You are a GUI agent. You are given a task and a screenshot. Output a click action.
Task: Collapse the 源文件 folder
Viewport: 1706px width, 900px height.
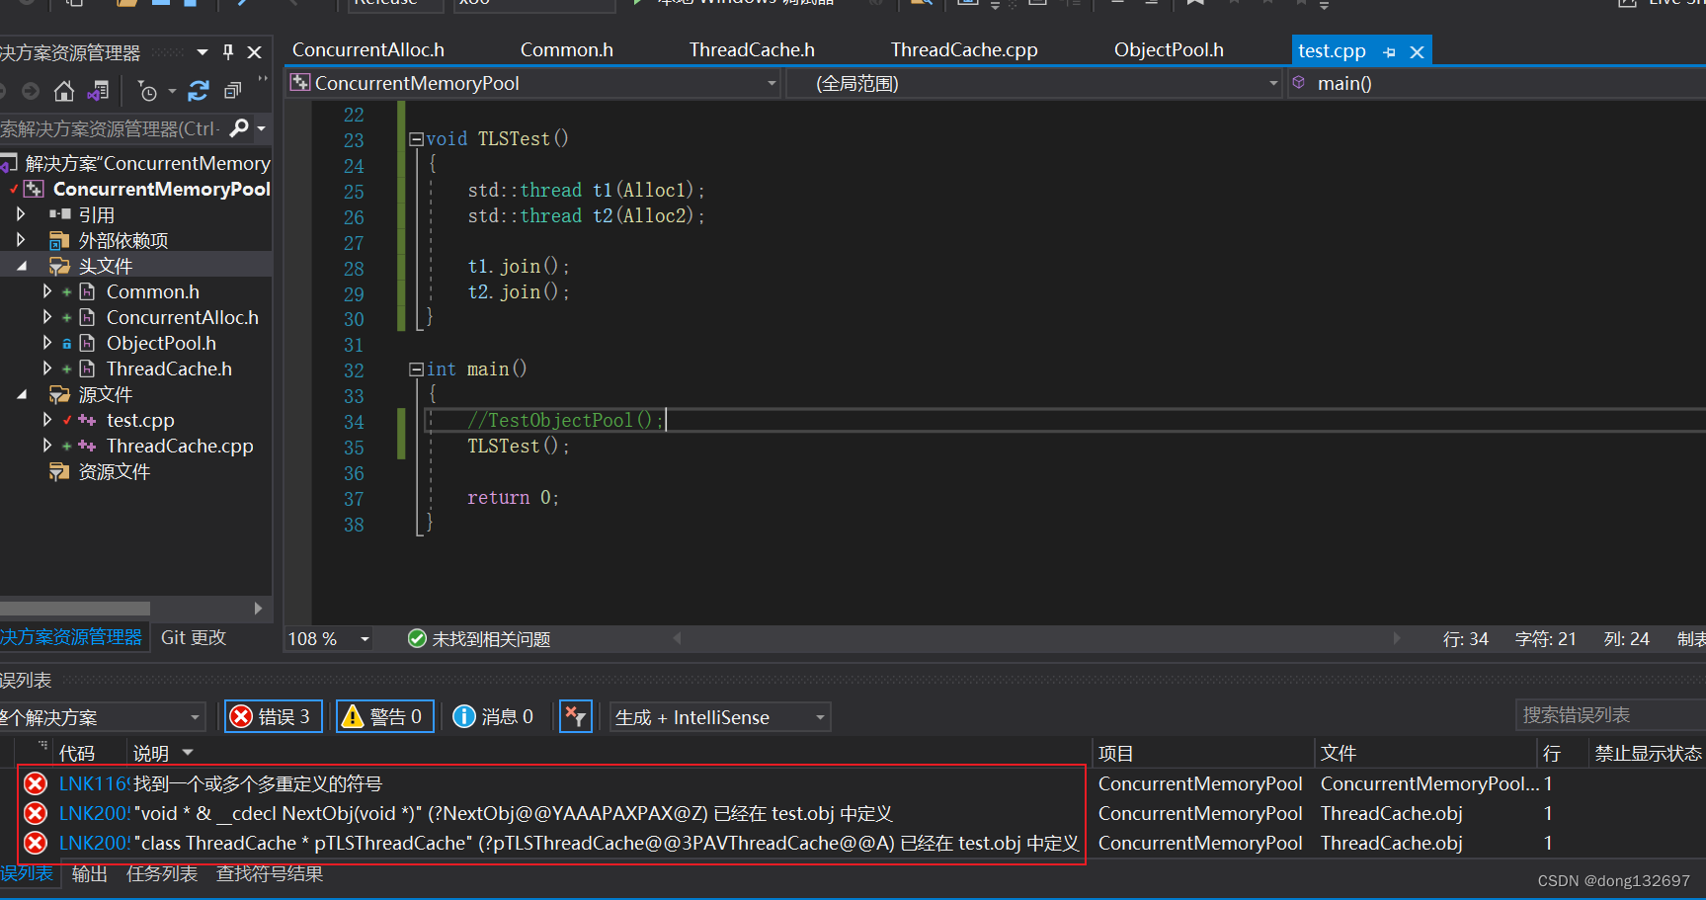click(x=21, y=394)
